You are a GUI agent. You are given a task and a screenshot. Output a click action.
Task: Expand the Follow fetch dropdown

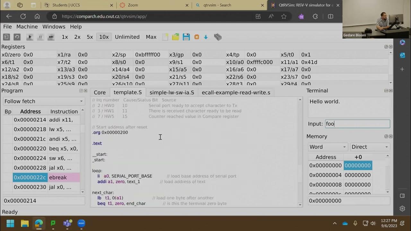43,101
